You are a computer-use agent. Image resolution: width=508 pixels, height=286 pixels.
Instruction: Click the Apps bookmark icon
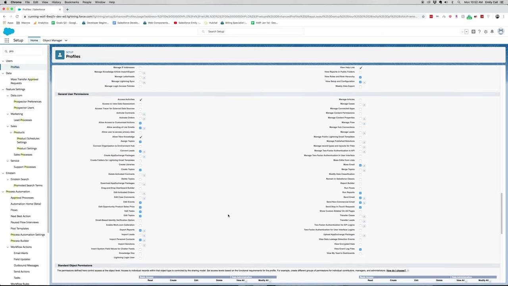click(x=4, y=23)
